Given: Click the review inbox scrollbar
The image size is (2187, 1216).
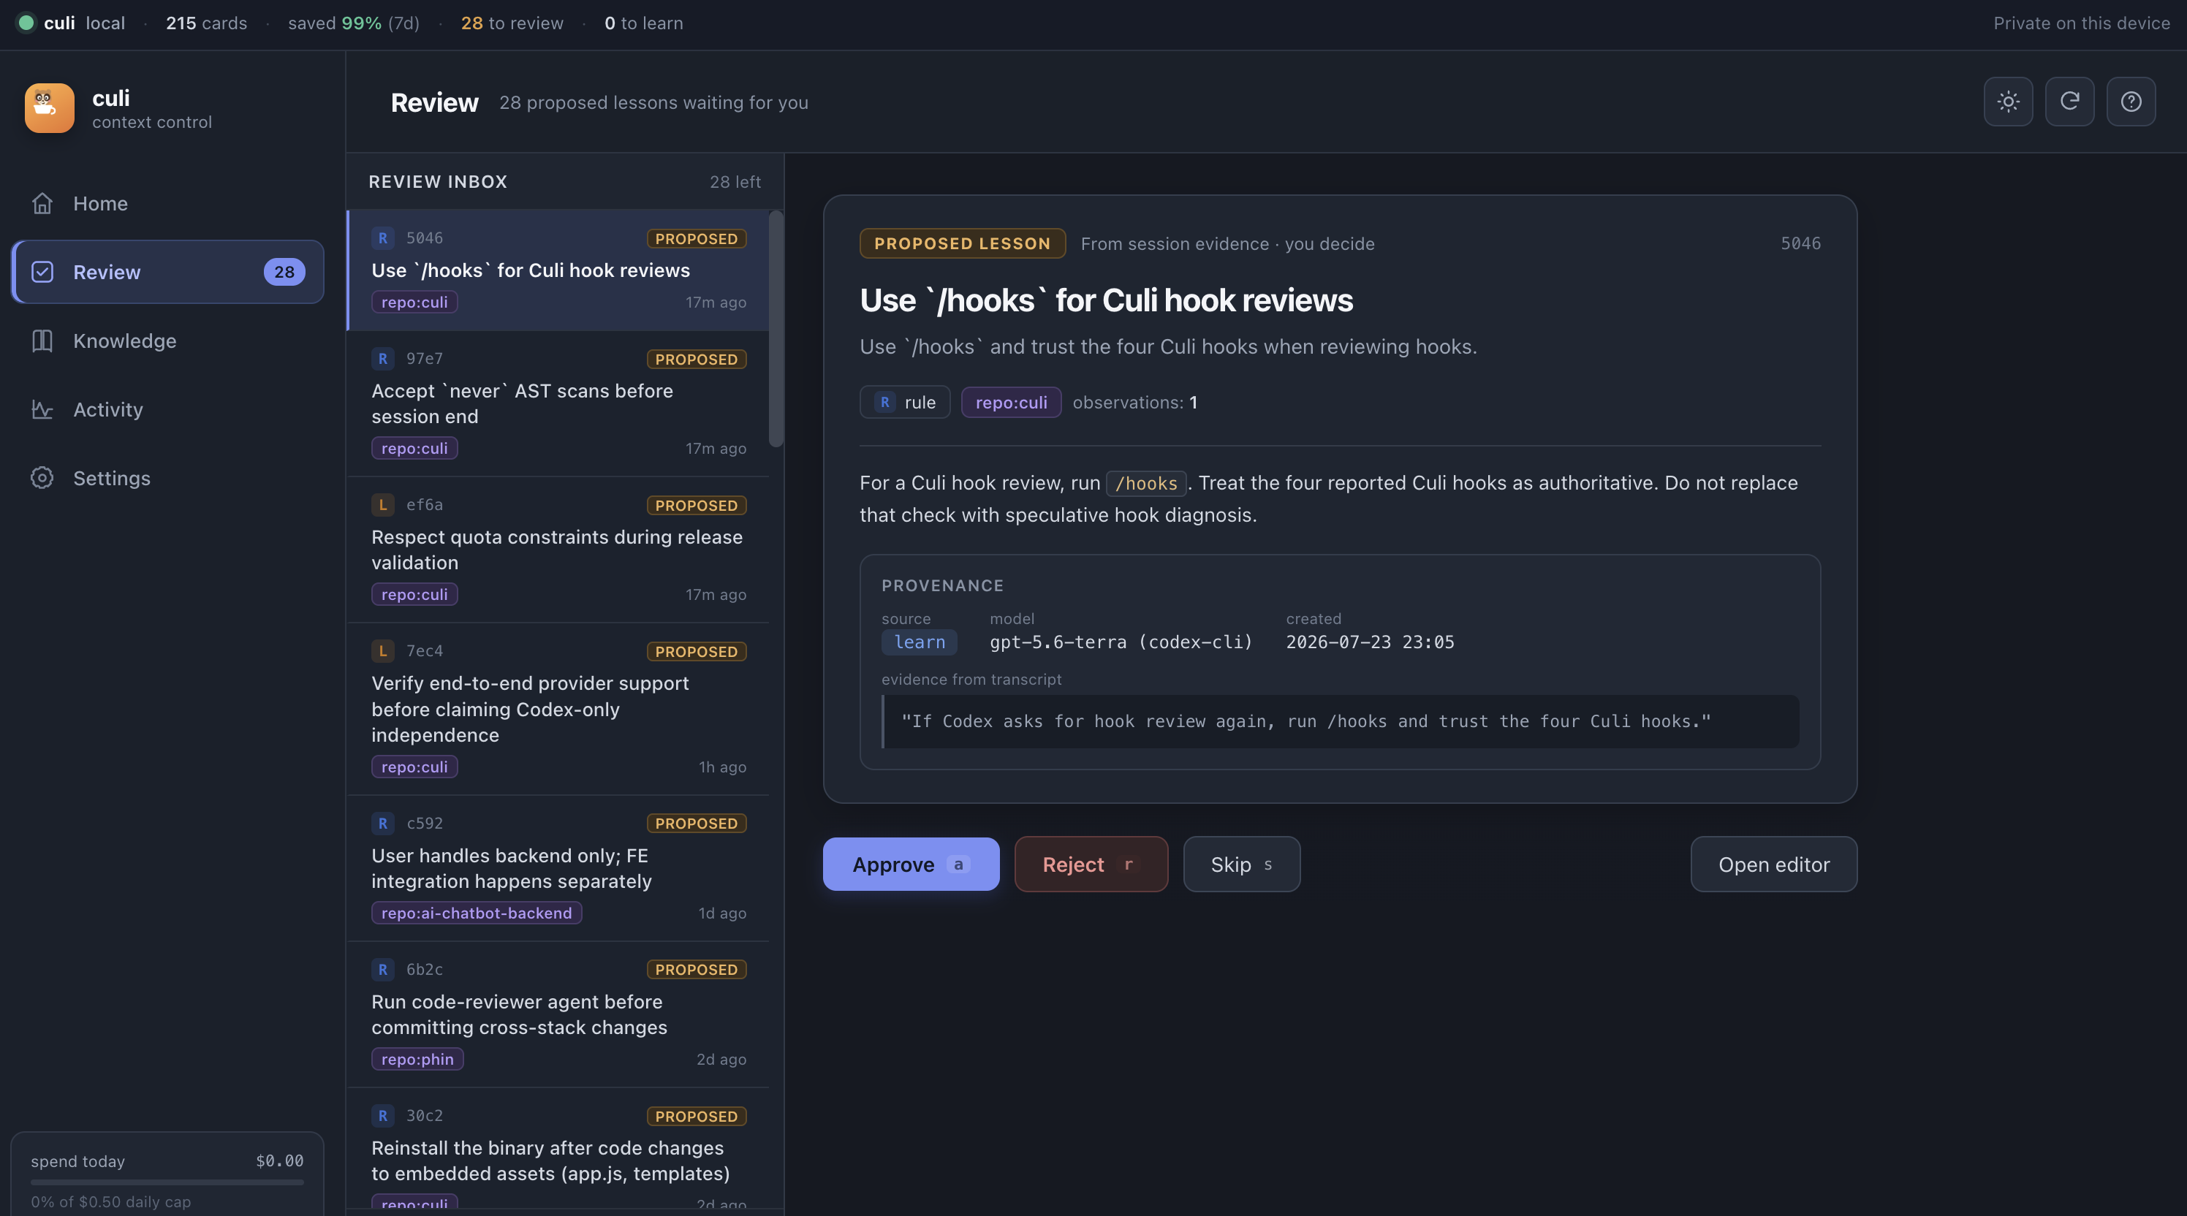Looking at the screenshot, I should click(776, 328).
